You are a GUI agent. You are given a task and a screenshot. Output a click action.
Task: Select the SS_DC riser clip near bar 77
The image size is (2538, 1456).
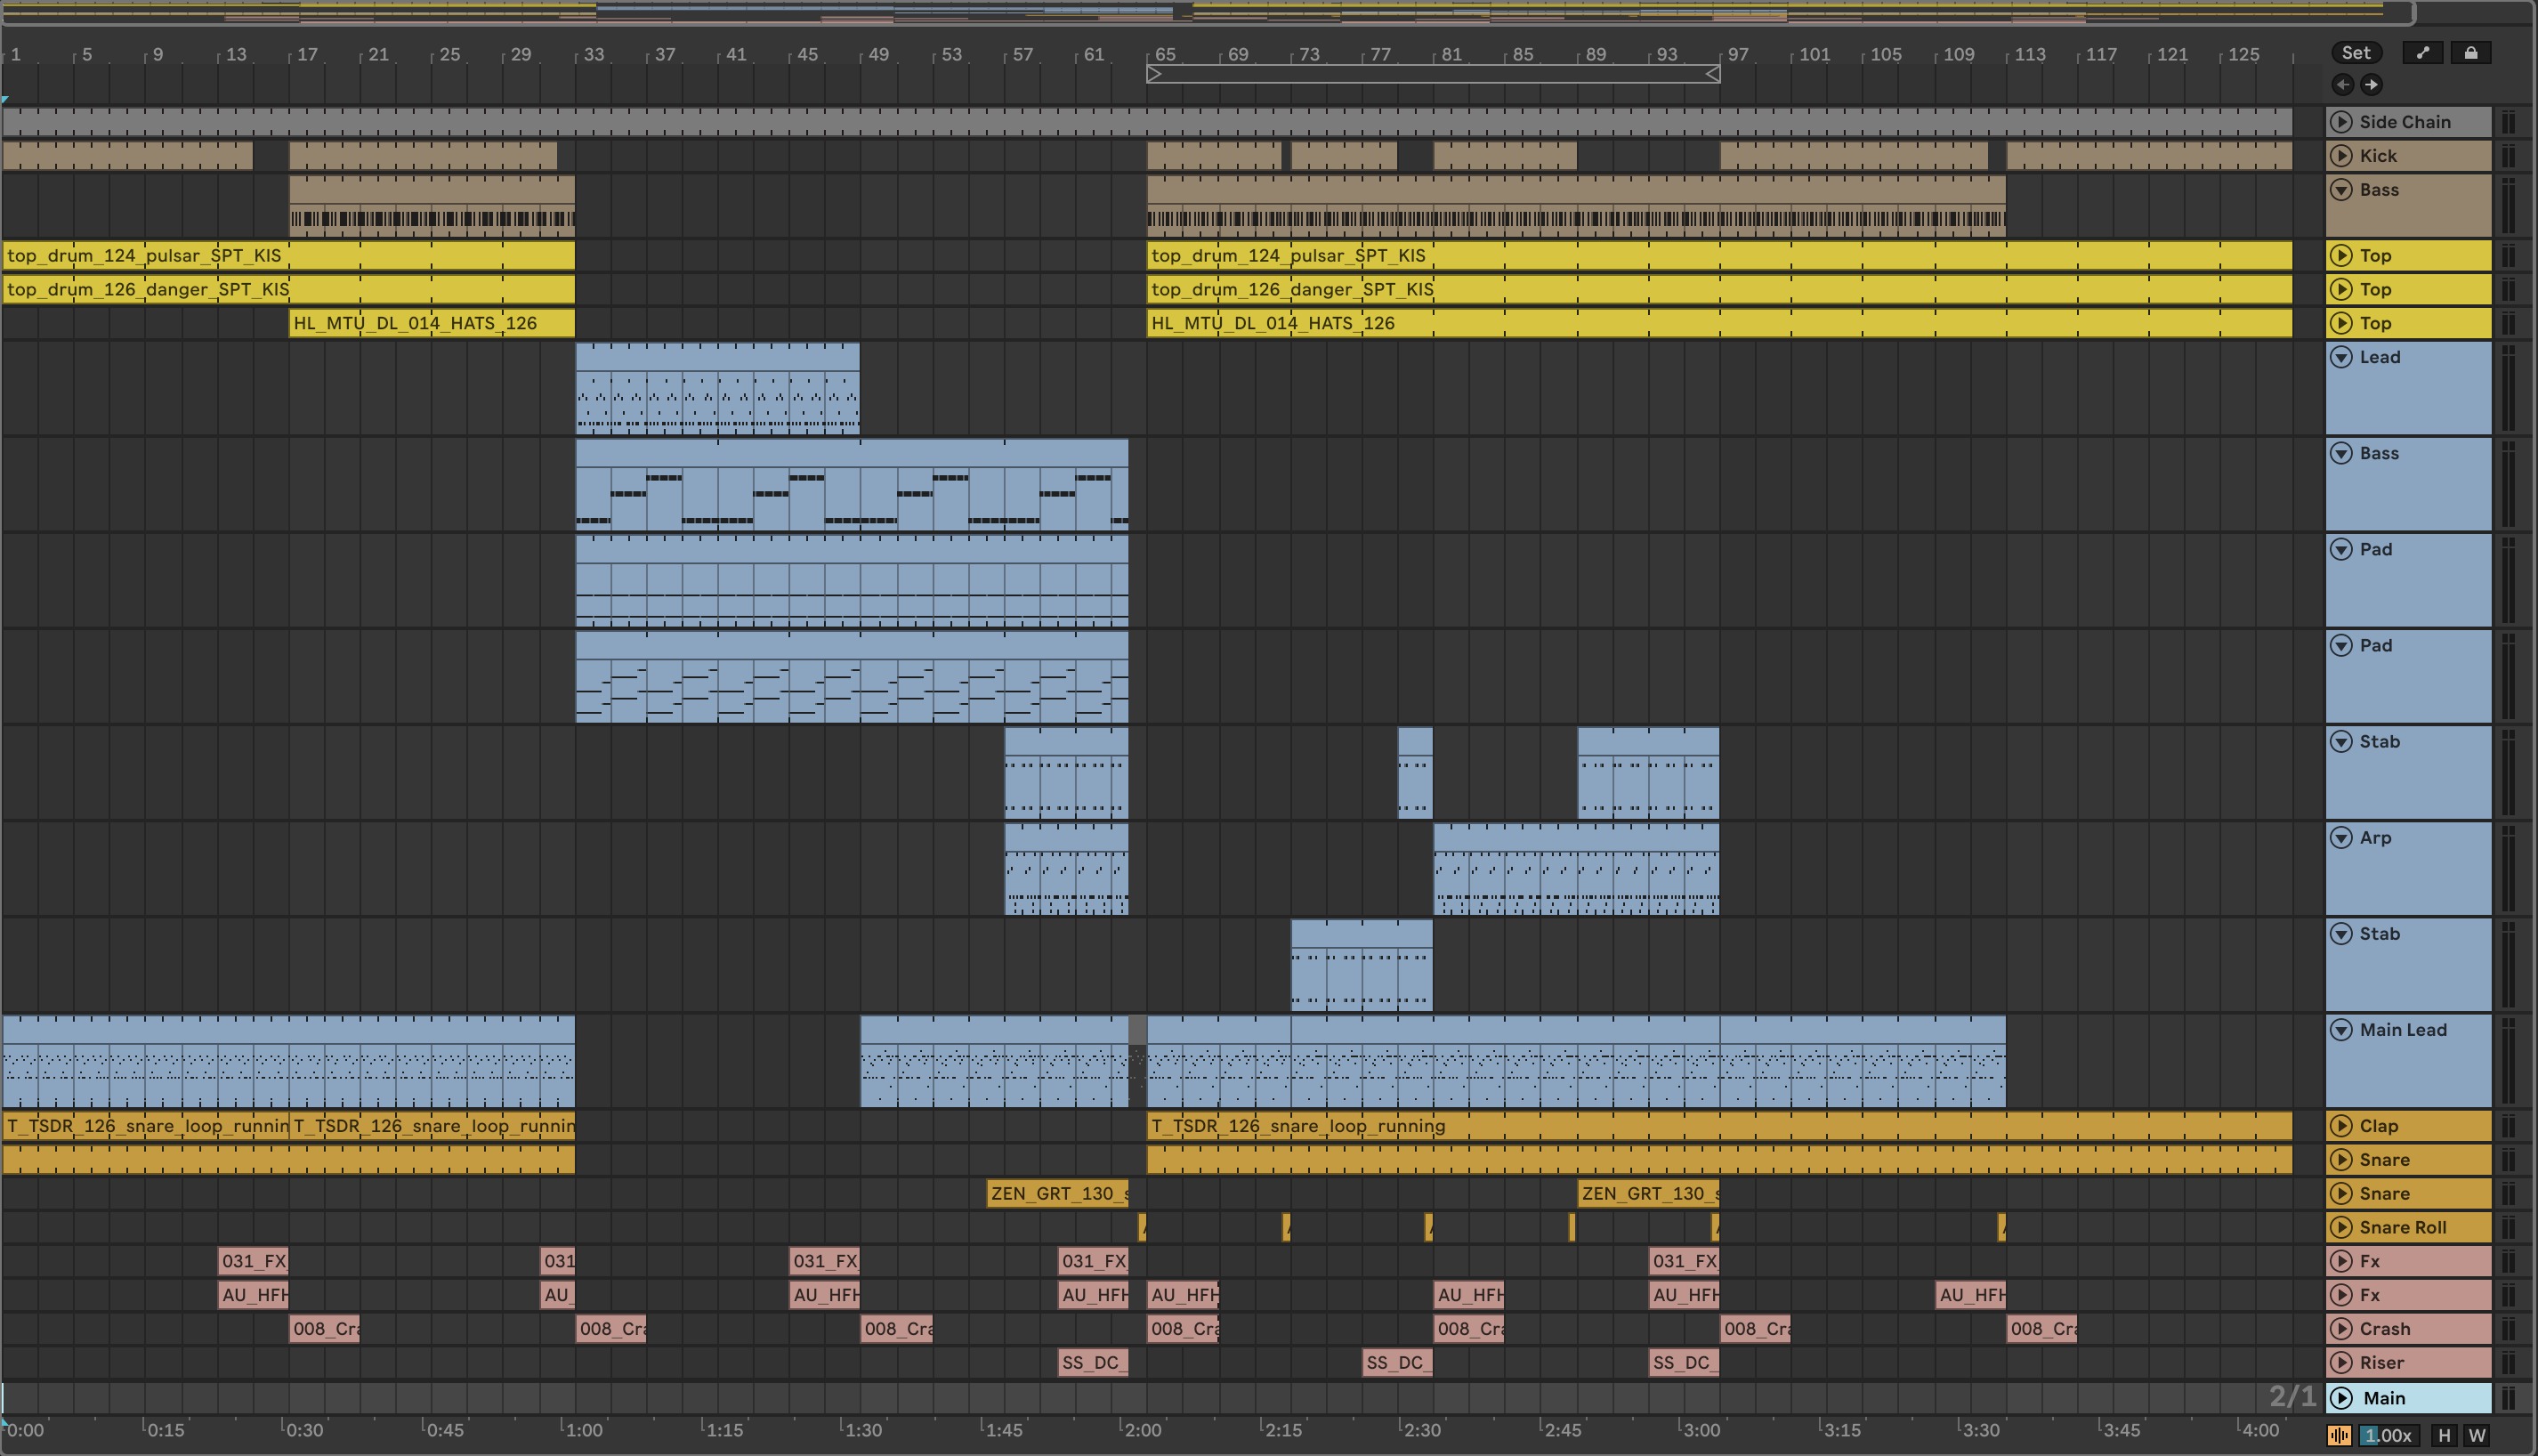coord(1396,1363)
